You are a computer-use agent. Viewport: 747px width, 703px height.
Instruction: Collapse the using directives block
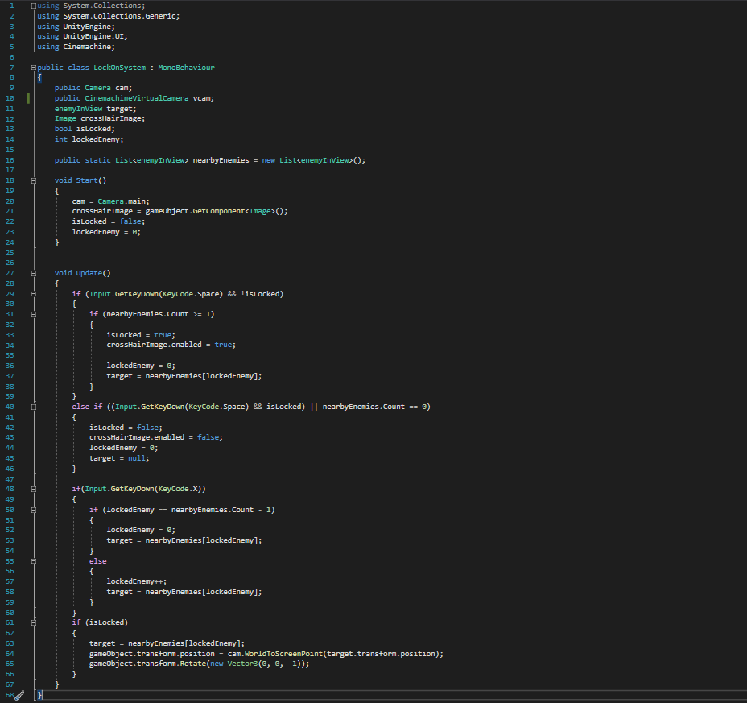point(33,6)
